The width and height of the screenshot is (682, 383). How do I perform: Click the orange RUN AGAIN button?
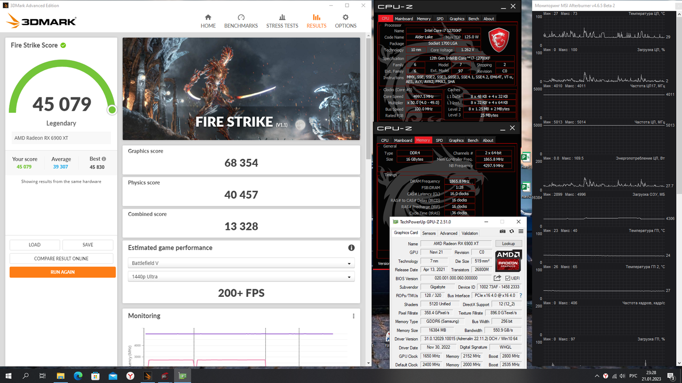62,272
